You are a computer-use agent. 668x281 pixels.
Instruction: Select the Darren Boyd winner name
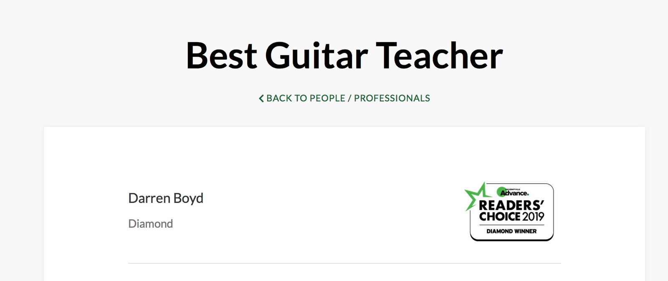coord(166,198)
